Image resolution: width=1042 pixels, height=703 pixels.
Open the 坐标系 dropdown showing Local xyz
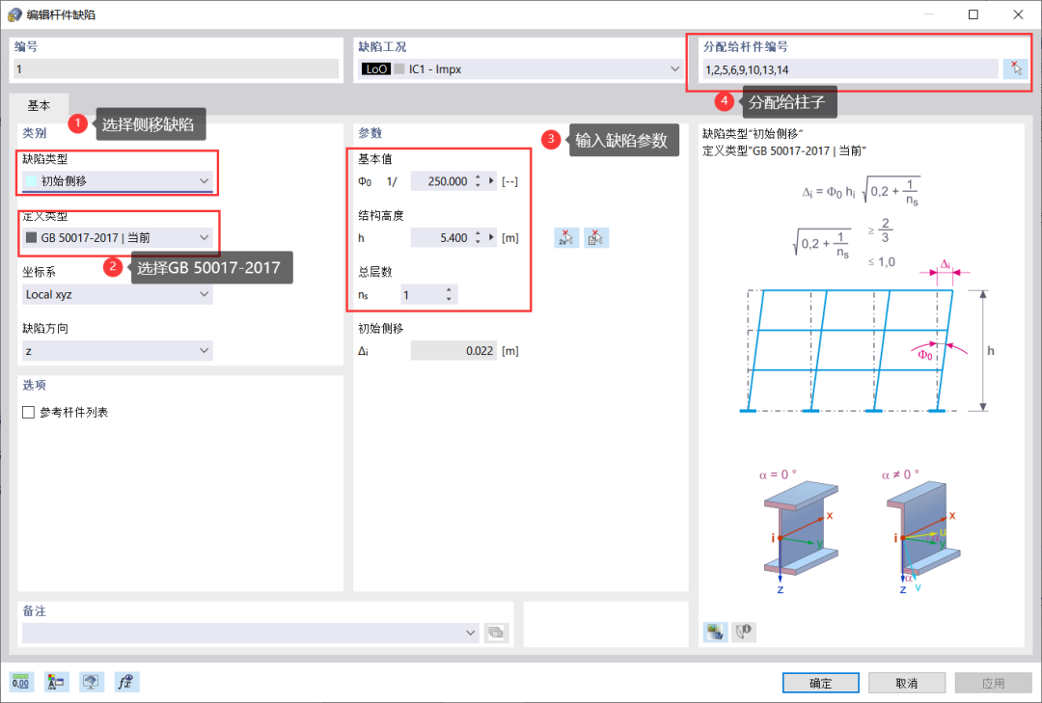tap(118, 294)
